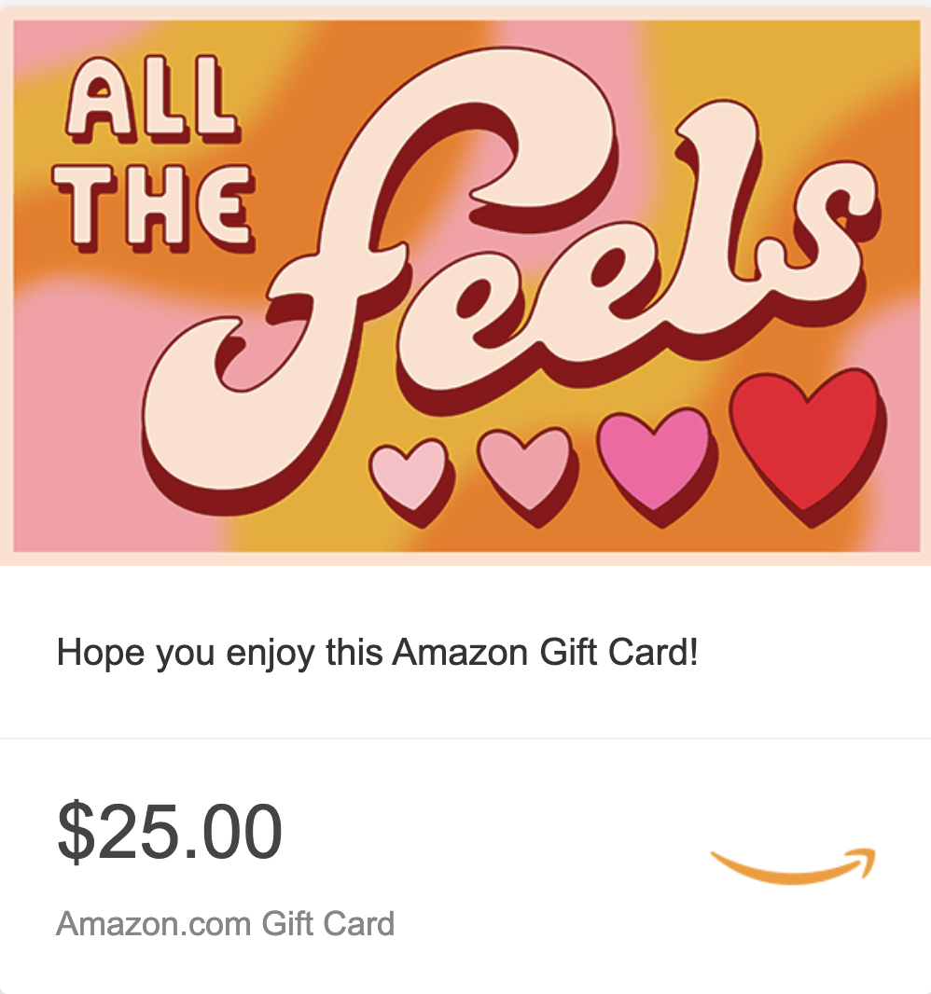931x994 pixels.
Task: Click the 'THE' block lettering
Action: pyautogui.click(x=154, y=209)
